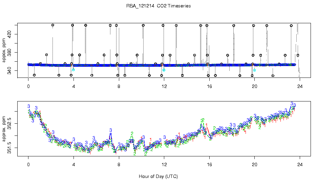This screenshot has height=182, width=317.
Task: Click the upper plot's "approx. ppm" y-axis label
Action: (4, 51)
